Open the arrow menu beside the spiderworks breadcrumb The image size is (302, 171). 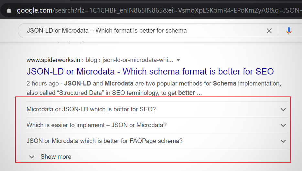click(x=178, y=60)
